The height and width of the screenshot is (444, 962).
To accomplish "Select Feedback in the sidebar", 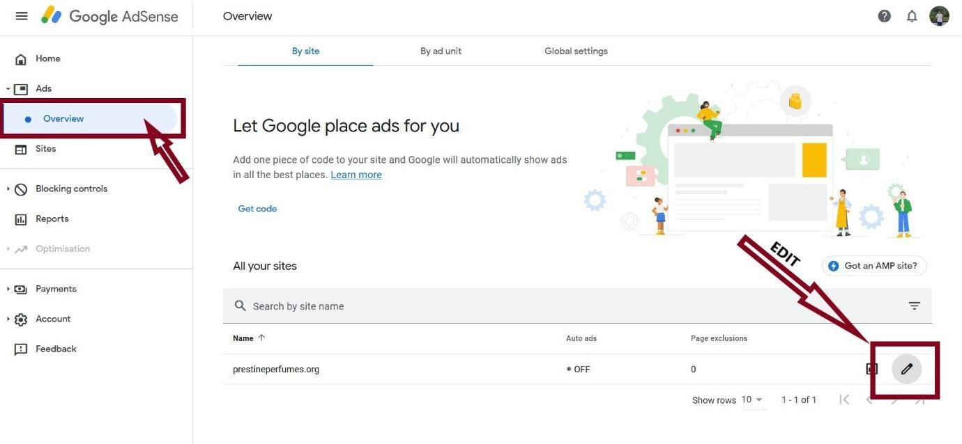I will [x=56, y=349].
